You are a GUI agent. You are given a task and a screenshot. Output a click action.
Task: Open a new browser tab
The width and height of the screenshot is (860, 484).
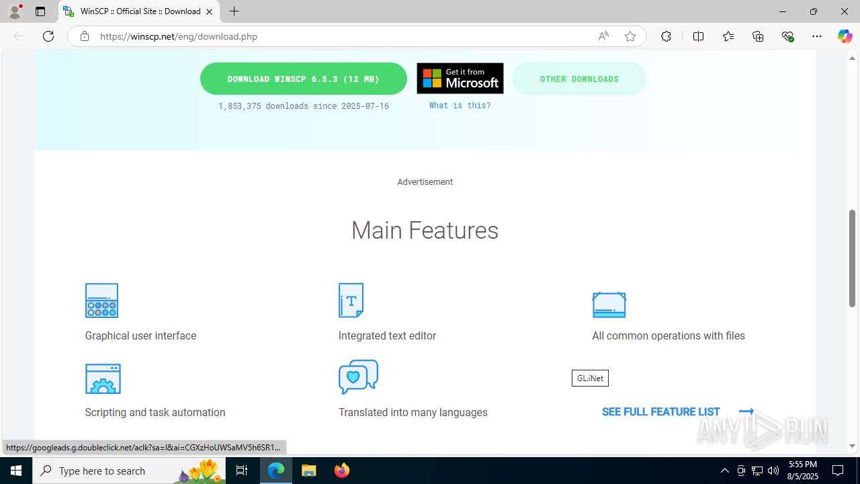pos(234,11)
